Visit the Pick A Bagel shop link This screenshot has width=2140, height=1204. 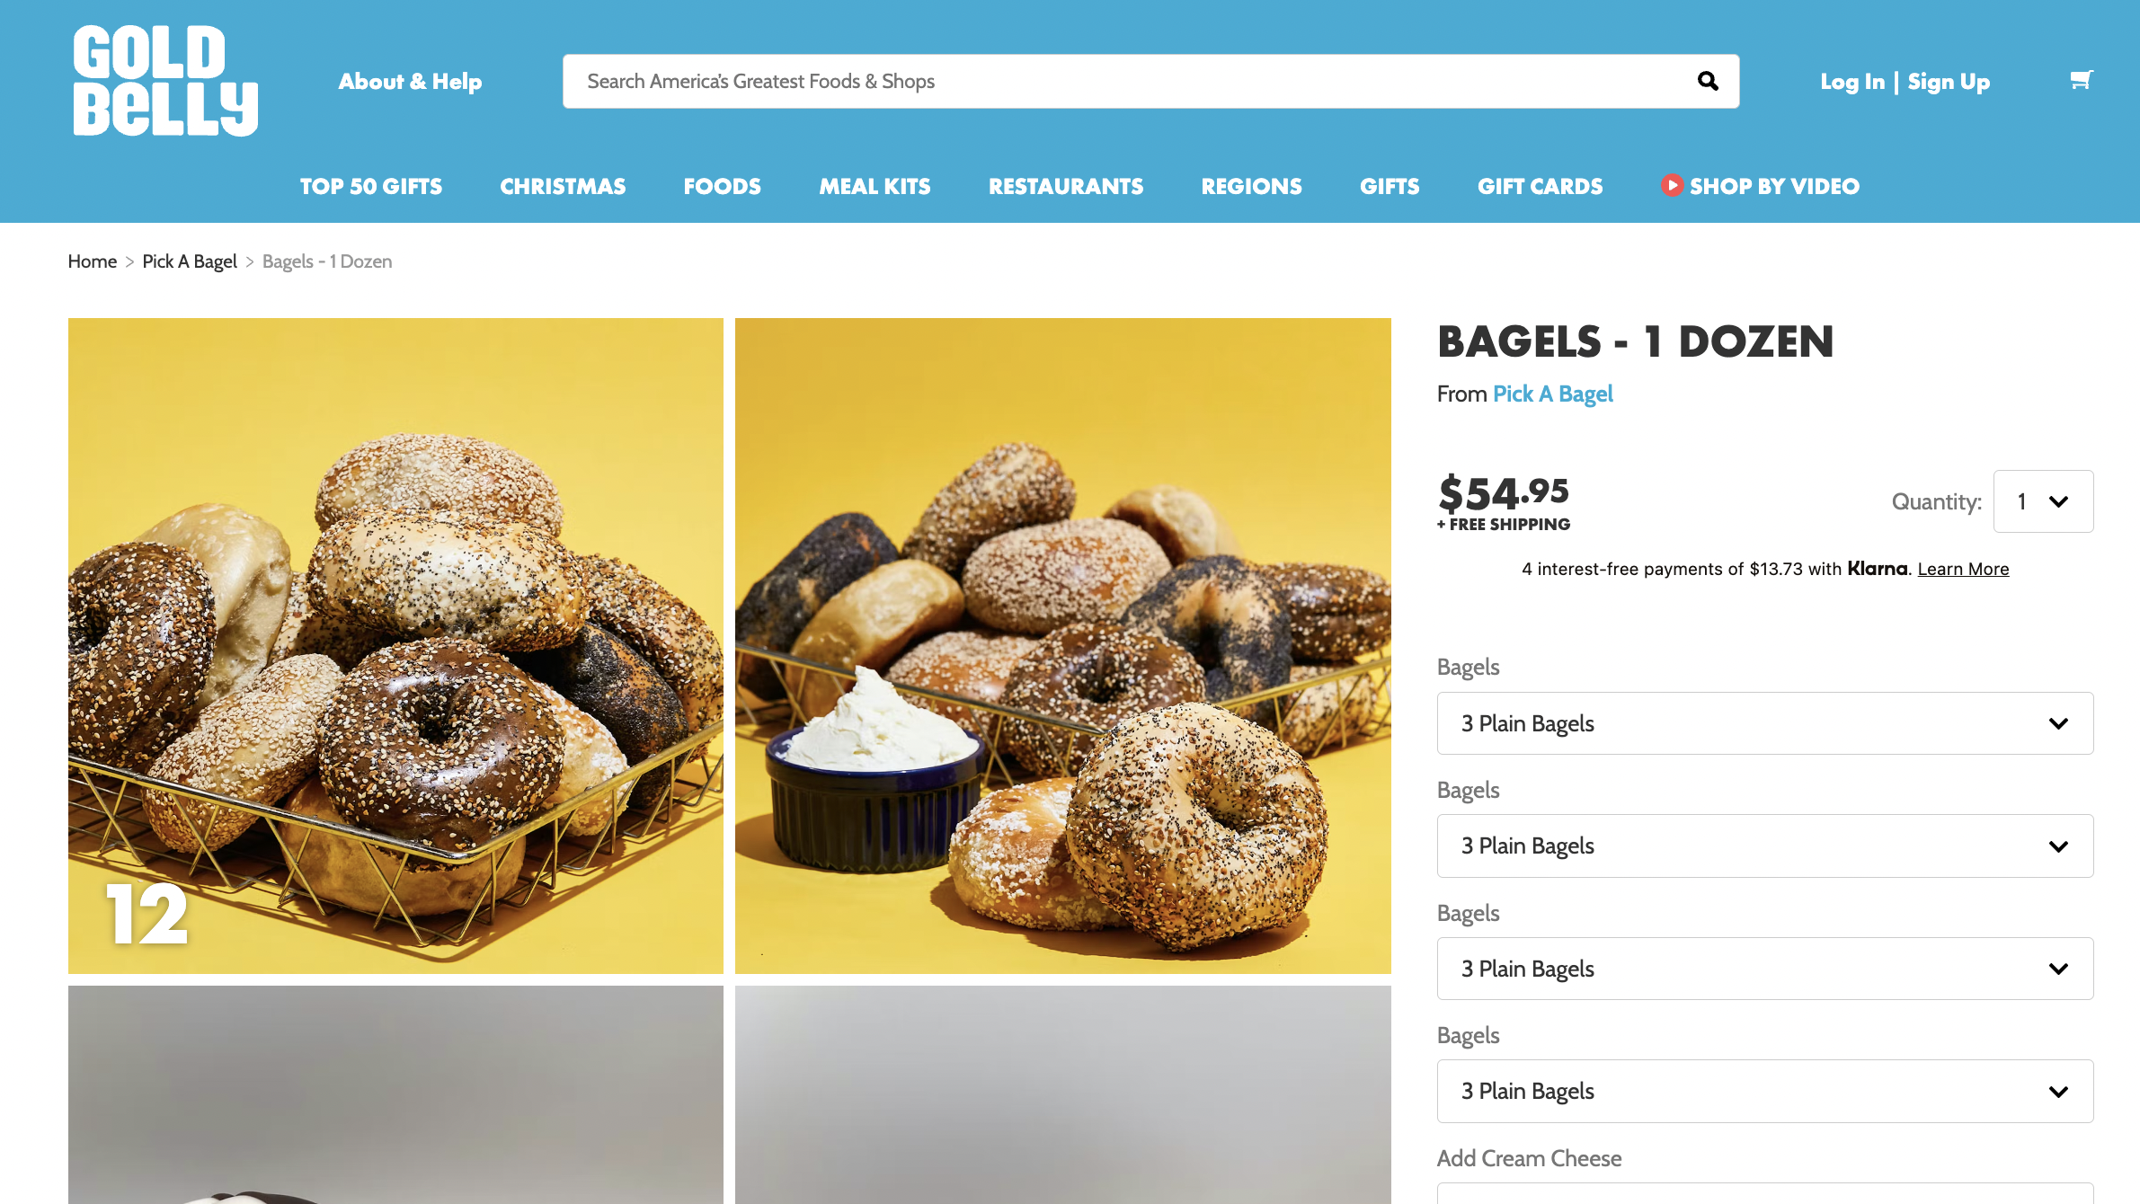point(1553,394)
